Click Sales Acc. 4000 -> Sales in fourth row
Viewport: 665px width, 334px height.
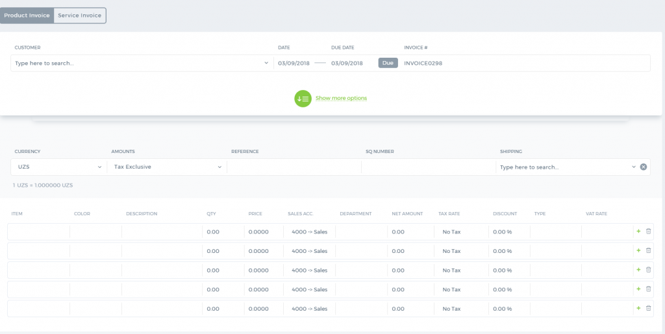[x=310, y=289]
